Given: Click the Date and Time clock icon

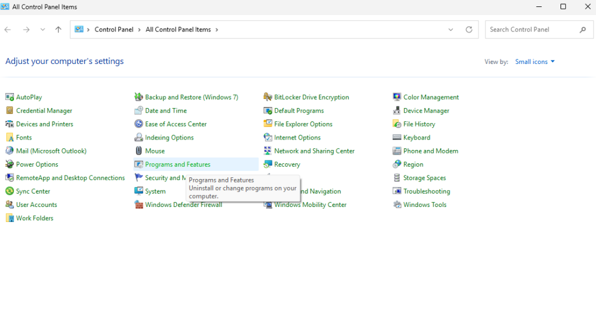Looking at the screenshot, I should tap(139, 110).
